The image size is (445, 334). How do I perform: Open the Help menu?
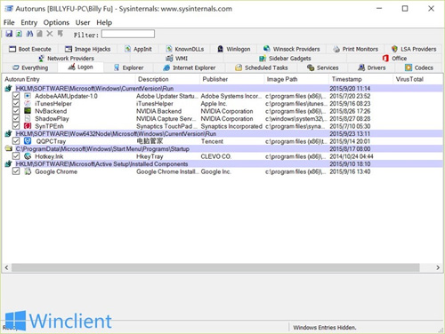tap(104, 22)
